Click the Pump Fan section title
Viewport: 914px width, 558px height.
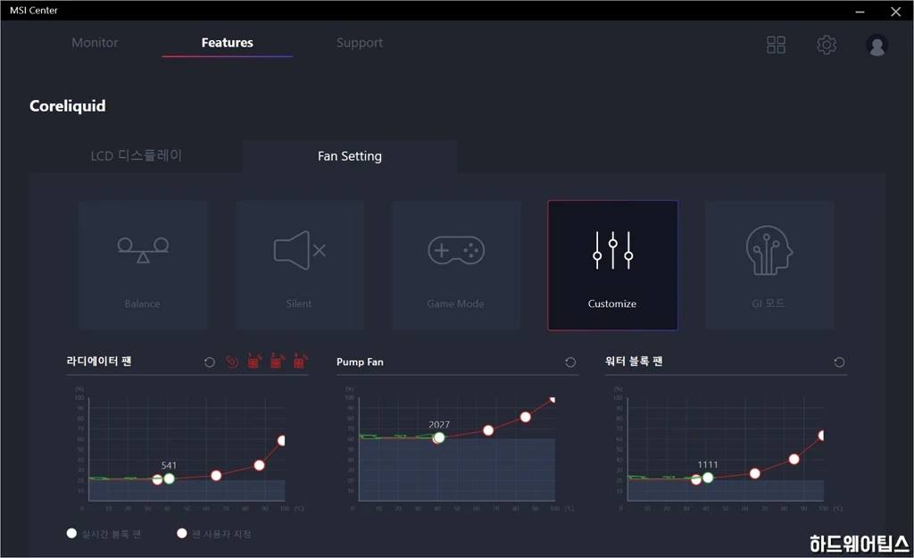pos(361,362)
